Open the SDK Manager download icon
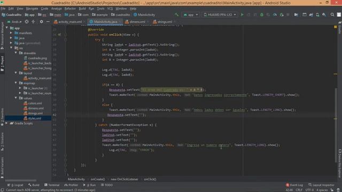The image size is (342, 192). (x=324, y=15)
